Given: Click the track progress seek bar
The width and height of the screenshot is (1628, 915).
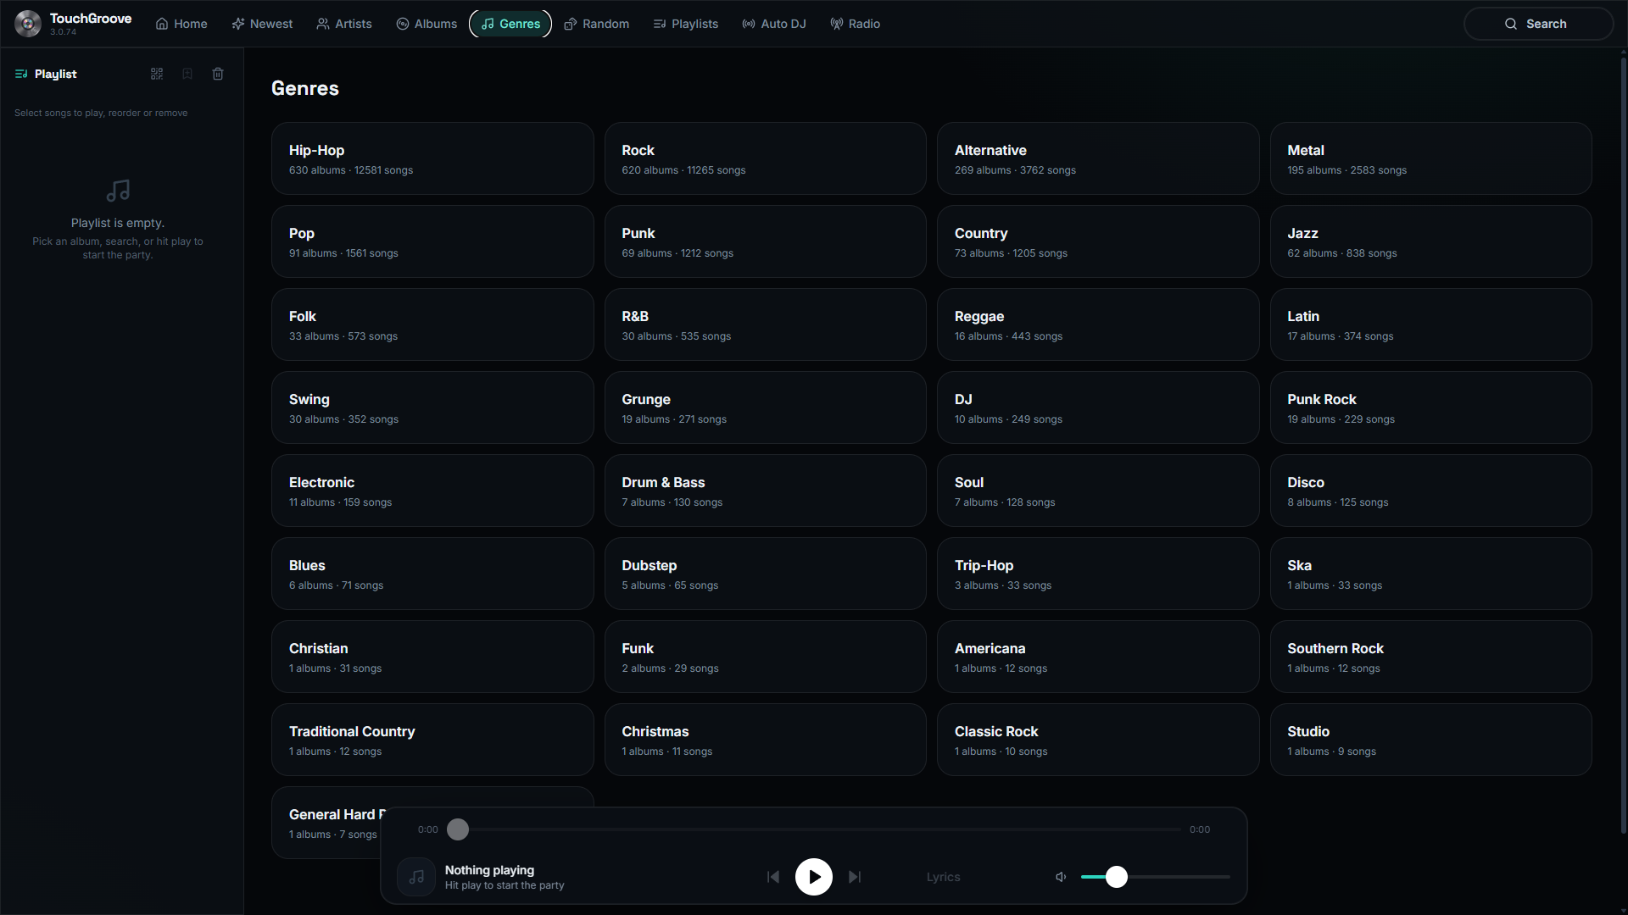Looking at the screenshot, I should tap(814, 829).
